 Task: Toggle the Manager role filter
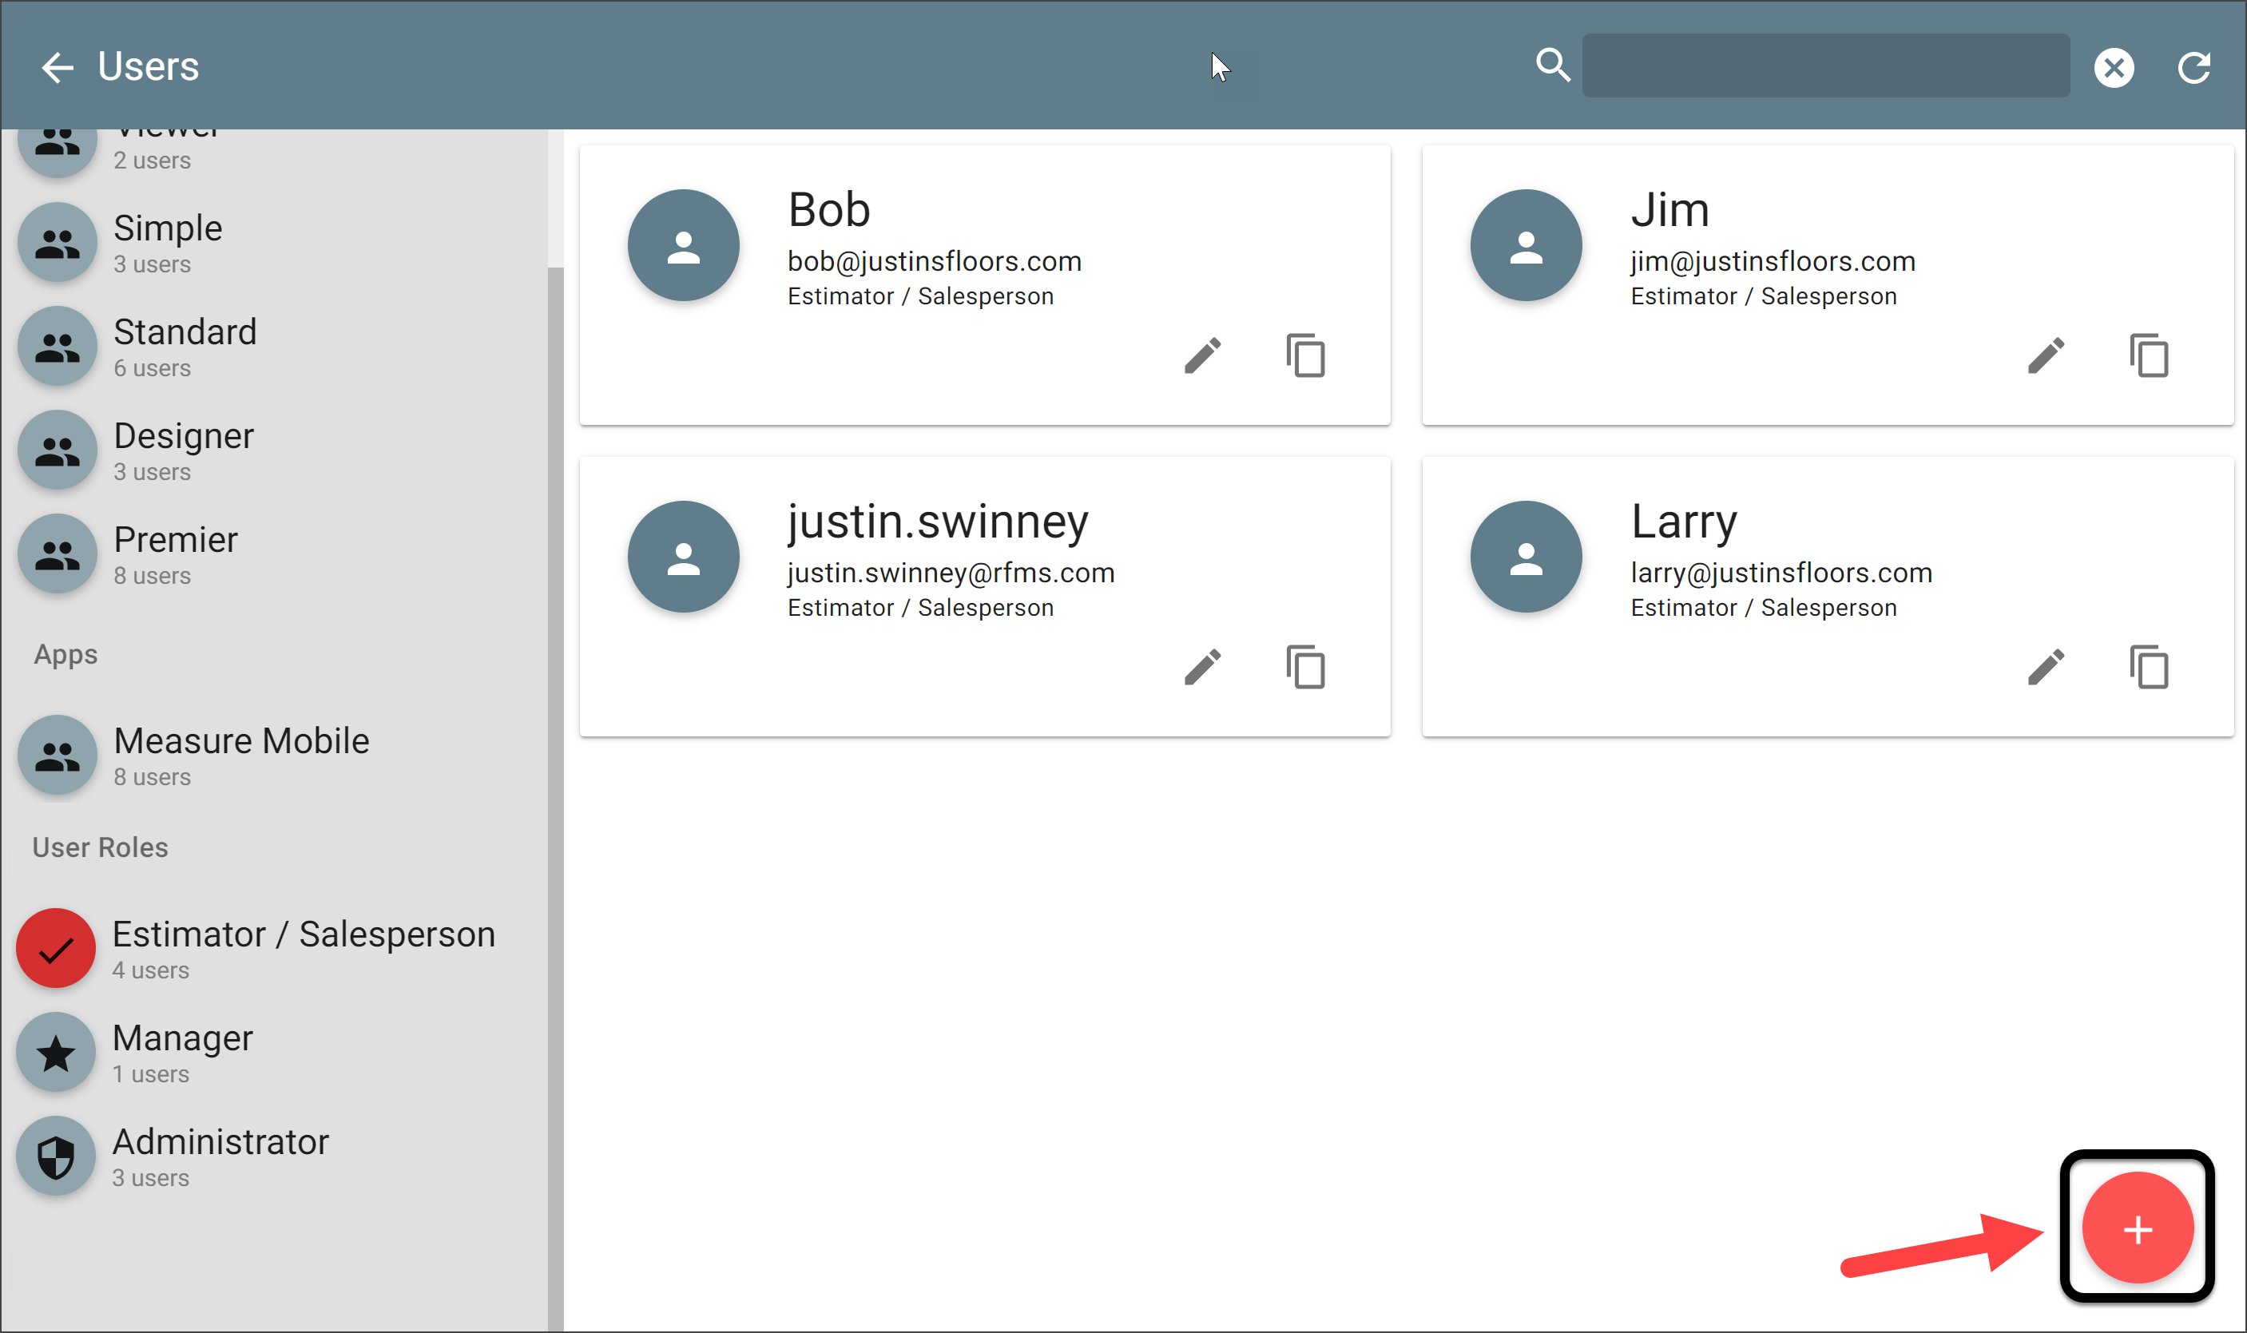pyautogui.click(x=56, y=1052)
